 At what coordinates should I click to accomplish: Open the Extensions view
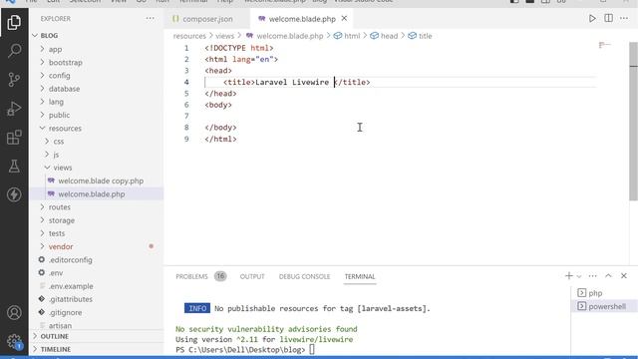click(14, 138)
